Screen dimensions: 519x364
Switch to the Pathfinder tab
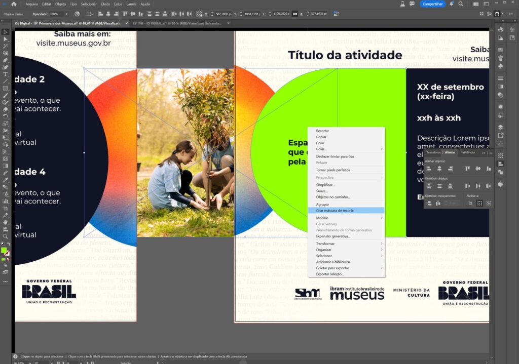467,152
